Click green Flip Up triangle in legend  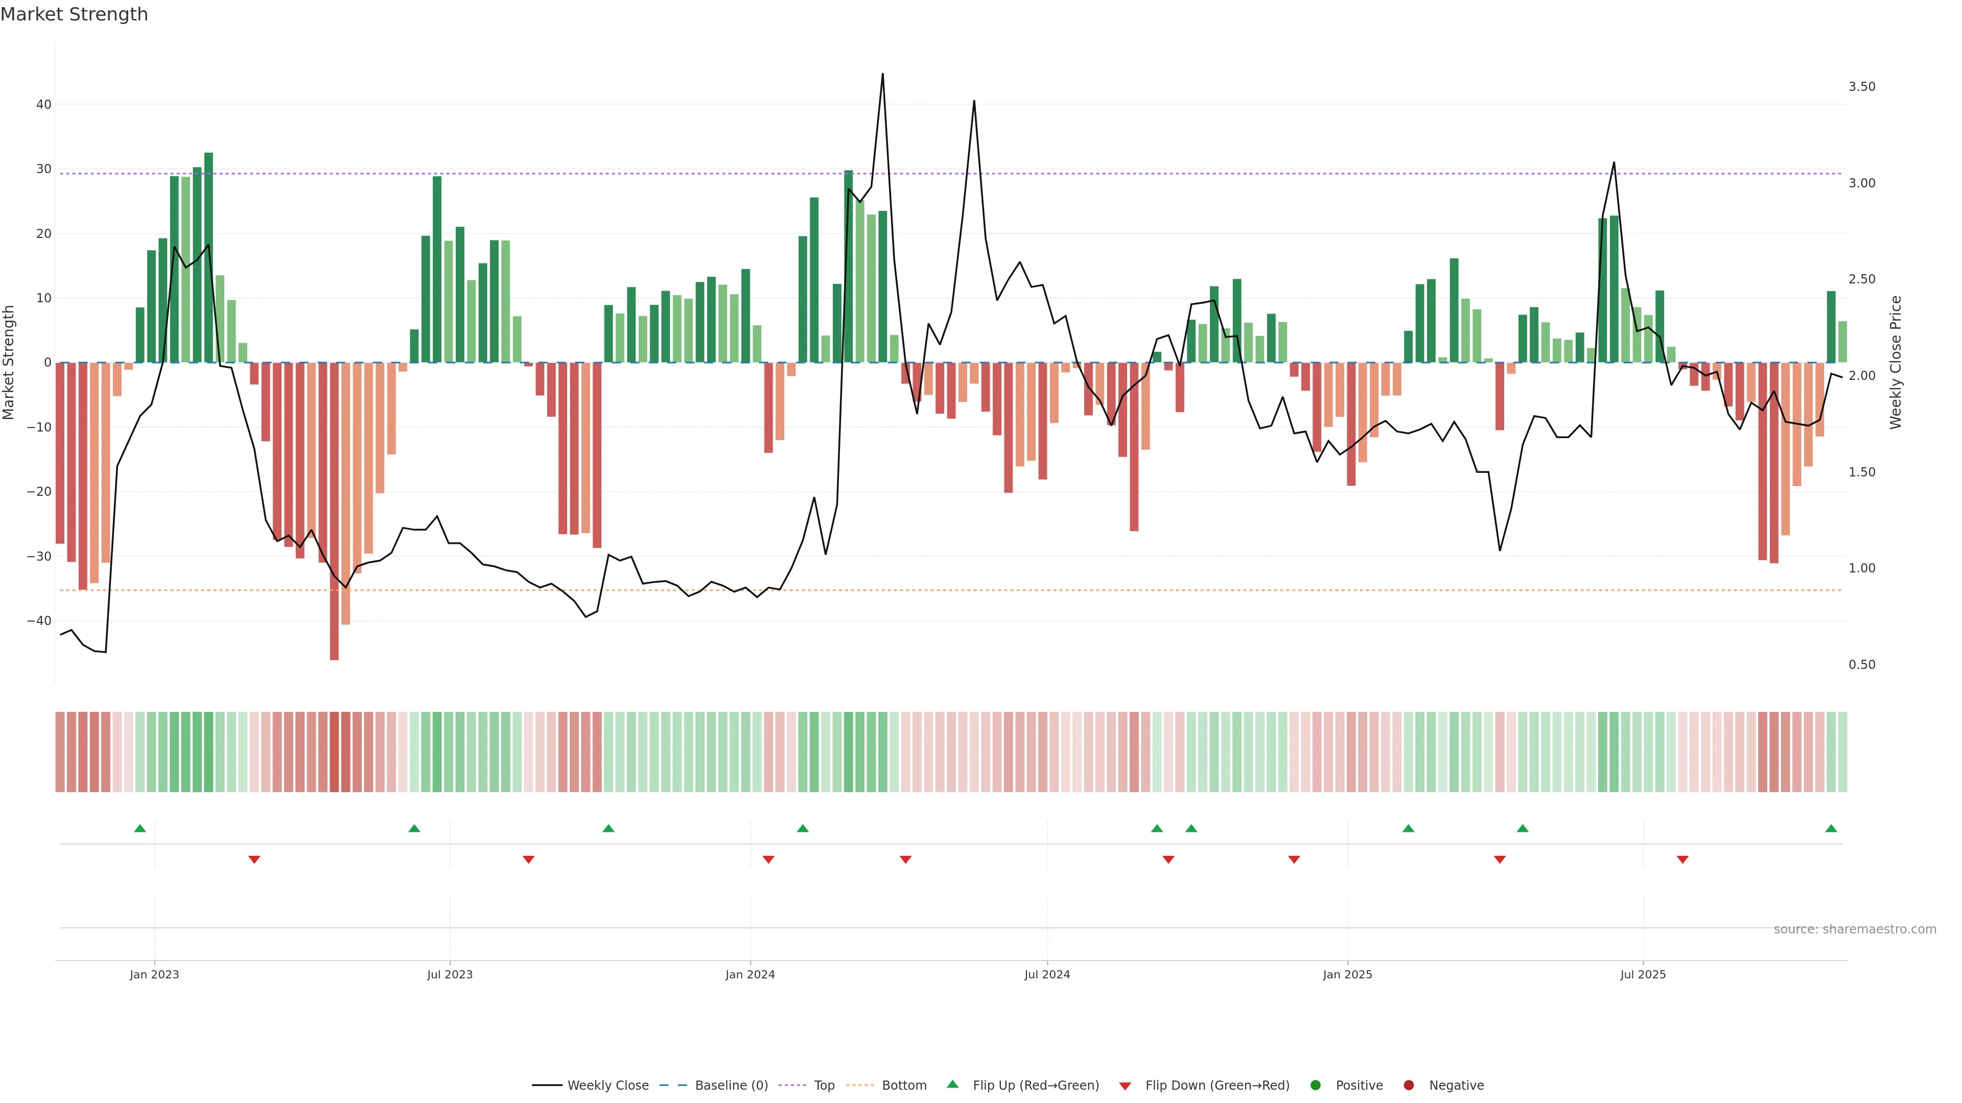952,1084
